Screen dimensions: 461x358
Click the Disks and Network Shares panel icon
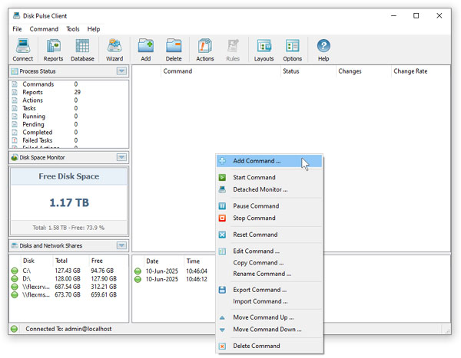pyautogui.click(x=15, y=245)
